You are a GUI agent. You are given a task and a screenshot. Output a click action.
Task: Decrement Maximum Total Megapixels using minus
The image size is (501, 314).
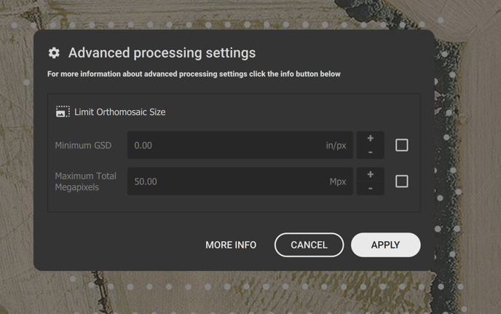click(370, 188)
